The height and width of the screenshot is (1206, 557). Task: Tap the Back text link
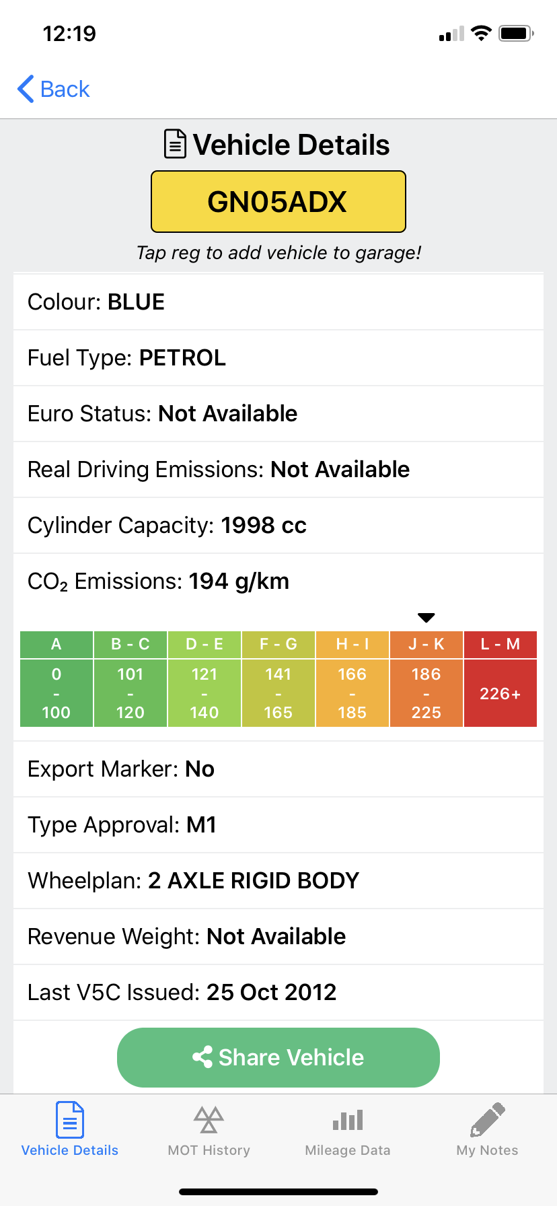pyautogui.click(x=65, y=89)
